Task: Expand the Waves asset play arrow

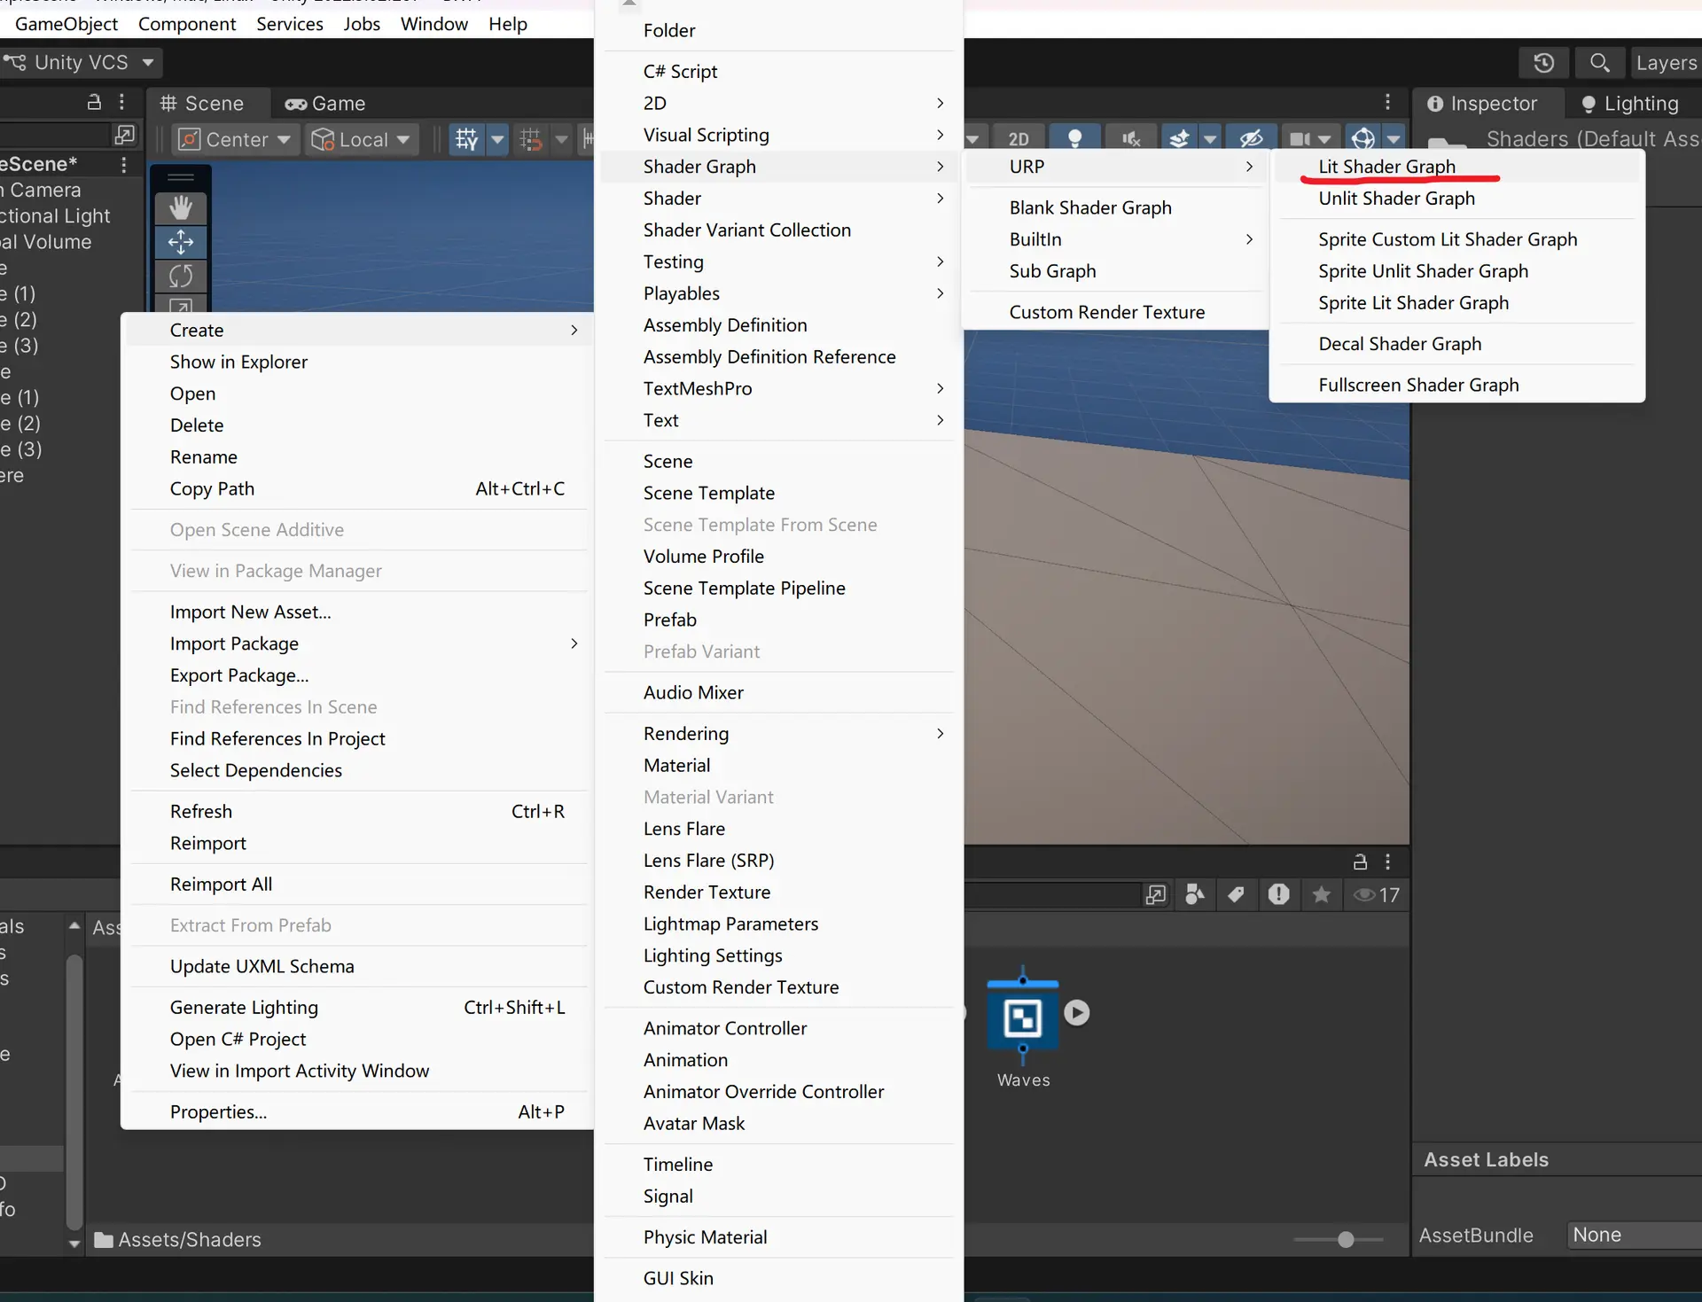Action: 1077,1012
